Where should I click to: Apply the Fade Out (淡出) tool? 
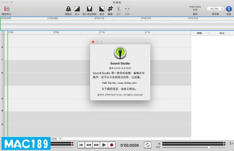coord(102,9)
